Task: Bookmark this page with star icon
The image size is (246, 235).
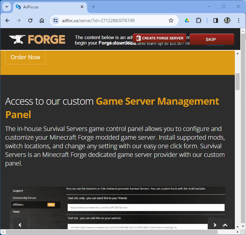Action: (171, 20)
